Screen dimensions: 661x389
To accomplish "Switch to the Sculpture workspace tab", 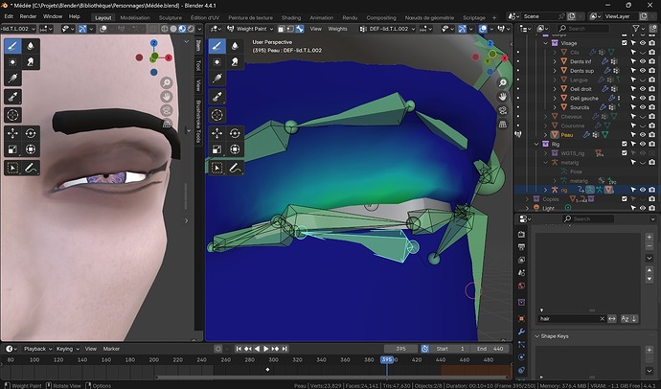I will pyautogui.click(x=171, y=17).
